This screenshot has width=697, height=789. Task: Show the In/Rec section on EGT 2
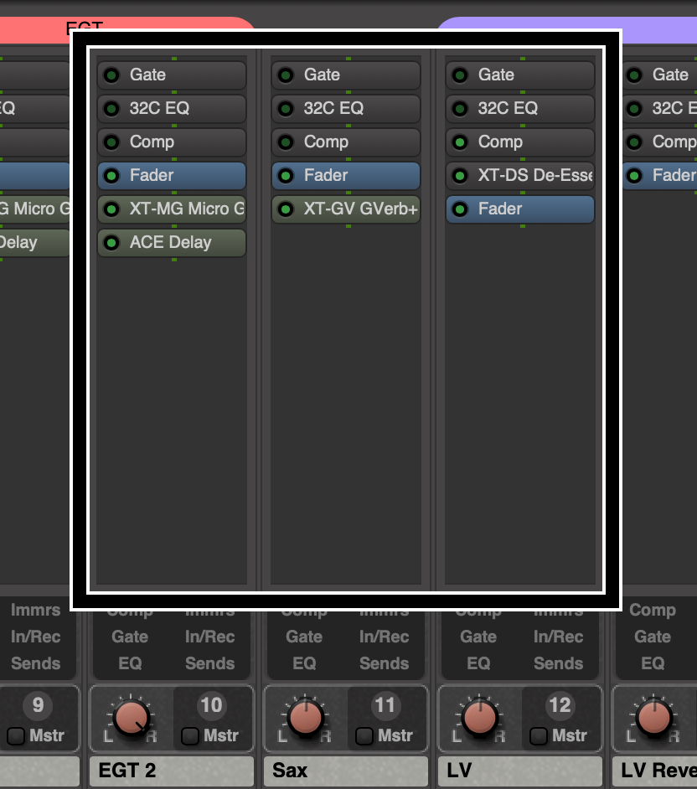pos(210,637)
